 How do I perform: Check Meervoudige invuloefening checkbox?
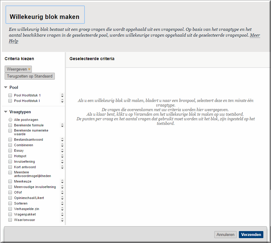[10, 187]
